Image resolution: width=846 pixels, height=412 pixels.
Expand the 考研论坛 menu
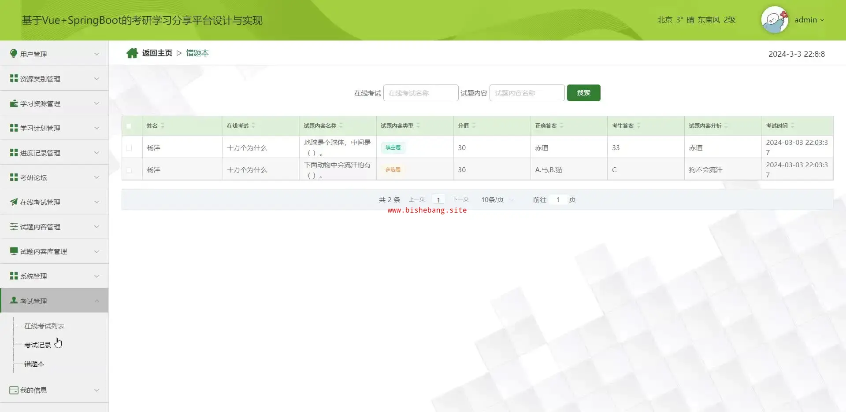pos(54,177)
